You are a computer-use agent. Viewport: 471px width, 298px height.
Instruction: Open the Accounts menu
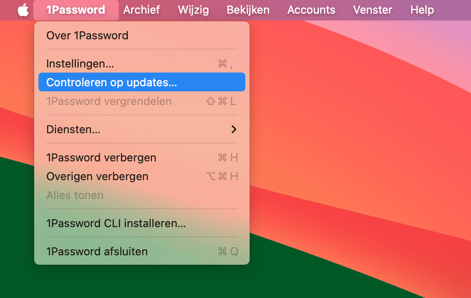pos(311,10)
